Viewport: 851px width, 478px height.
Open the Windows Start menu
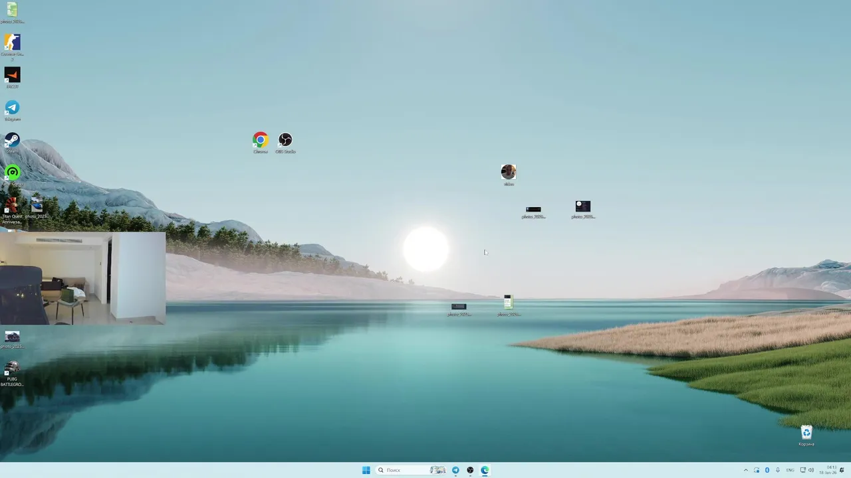tap(366, 470)
